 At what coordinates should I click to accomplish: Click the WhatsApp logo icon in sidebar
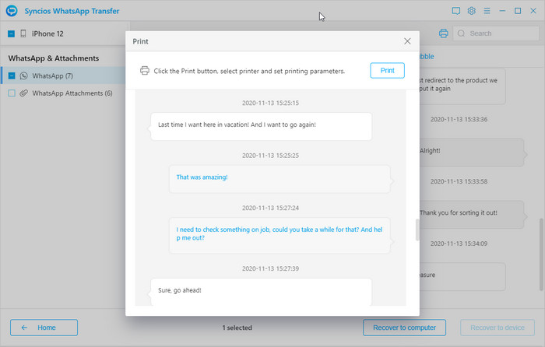point(23,75)
